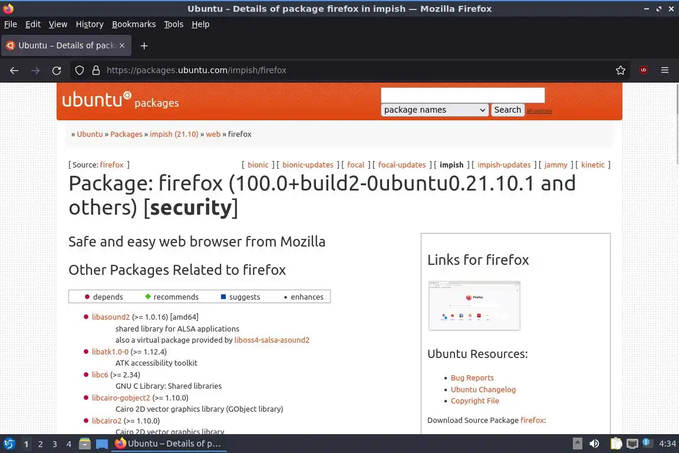
Task: Open the libatk1.0-0 dependency
Action: coord(110,352)
